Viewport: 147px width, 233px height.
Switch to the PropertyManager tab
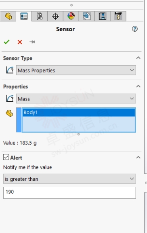coord(24,16)
